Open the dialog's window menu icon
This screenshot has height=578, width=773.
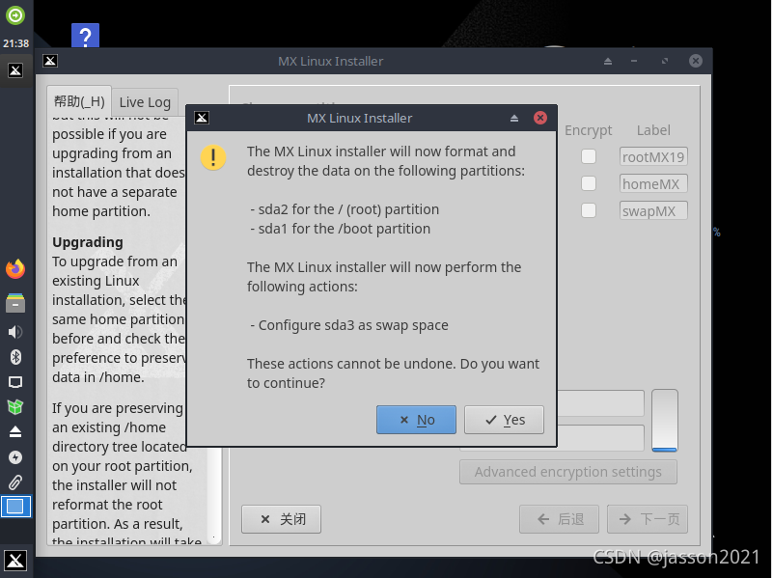tap(202, 118)
